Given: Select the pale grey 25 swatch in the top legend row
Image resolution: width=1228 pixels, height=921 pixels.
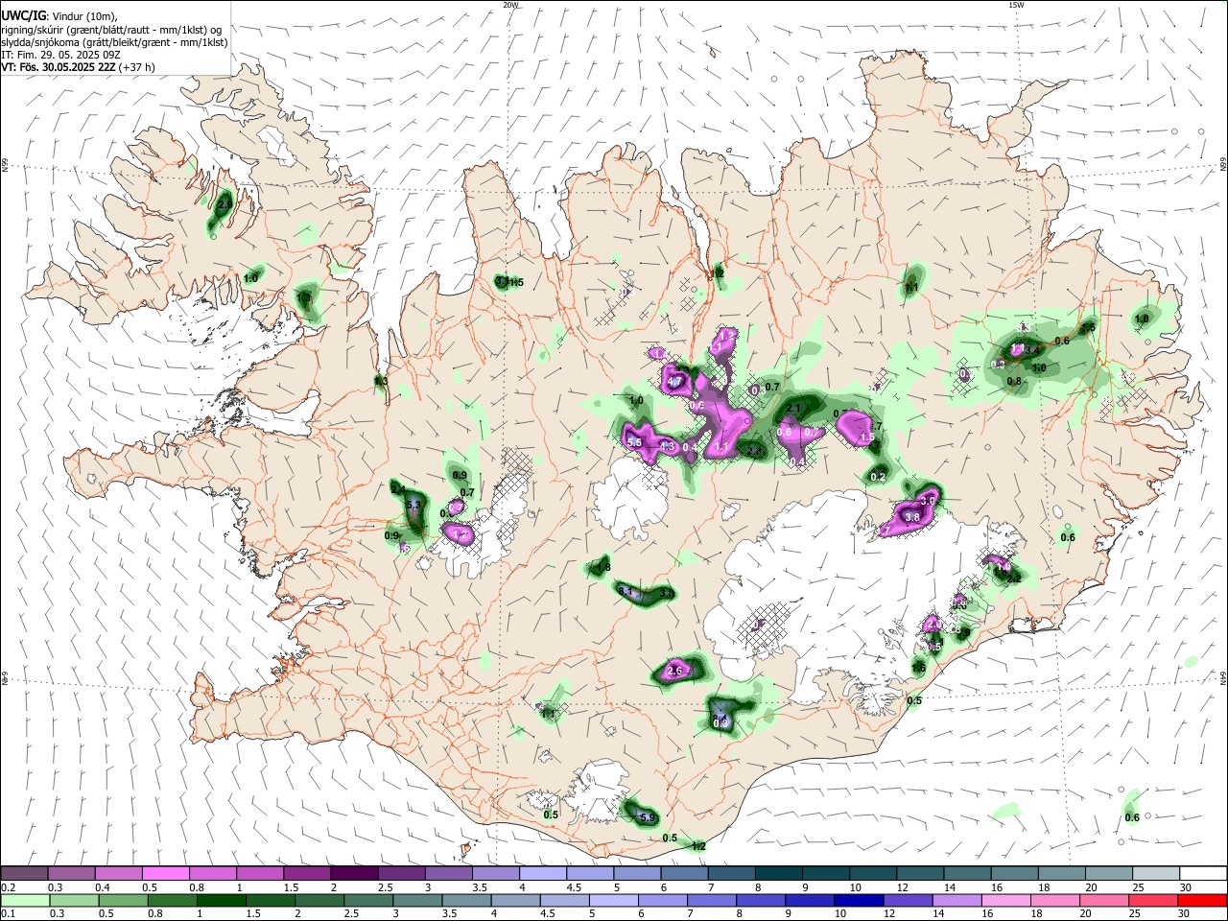Looking at the screenshot, I should [x=1157, y=873].
